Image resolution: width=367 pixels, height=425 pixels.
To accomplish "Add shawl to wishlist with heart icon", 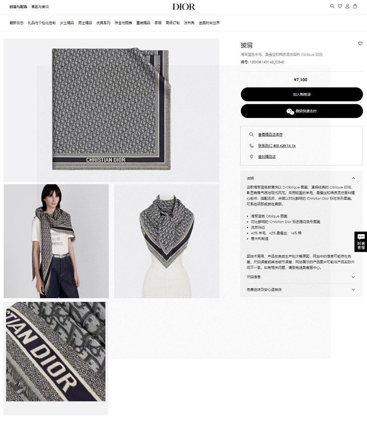I will [x=360, y=44].
